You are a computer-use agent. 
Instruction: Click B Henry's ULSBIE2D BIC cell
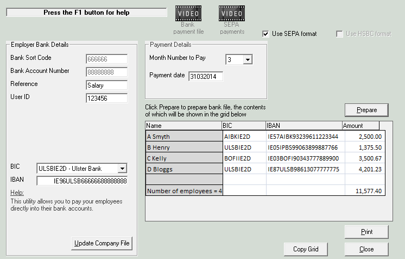pos(244,147)
